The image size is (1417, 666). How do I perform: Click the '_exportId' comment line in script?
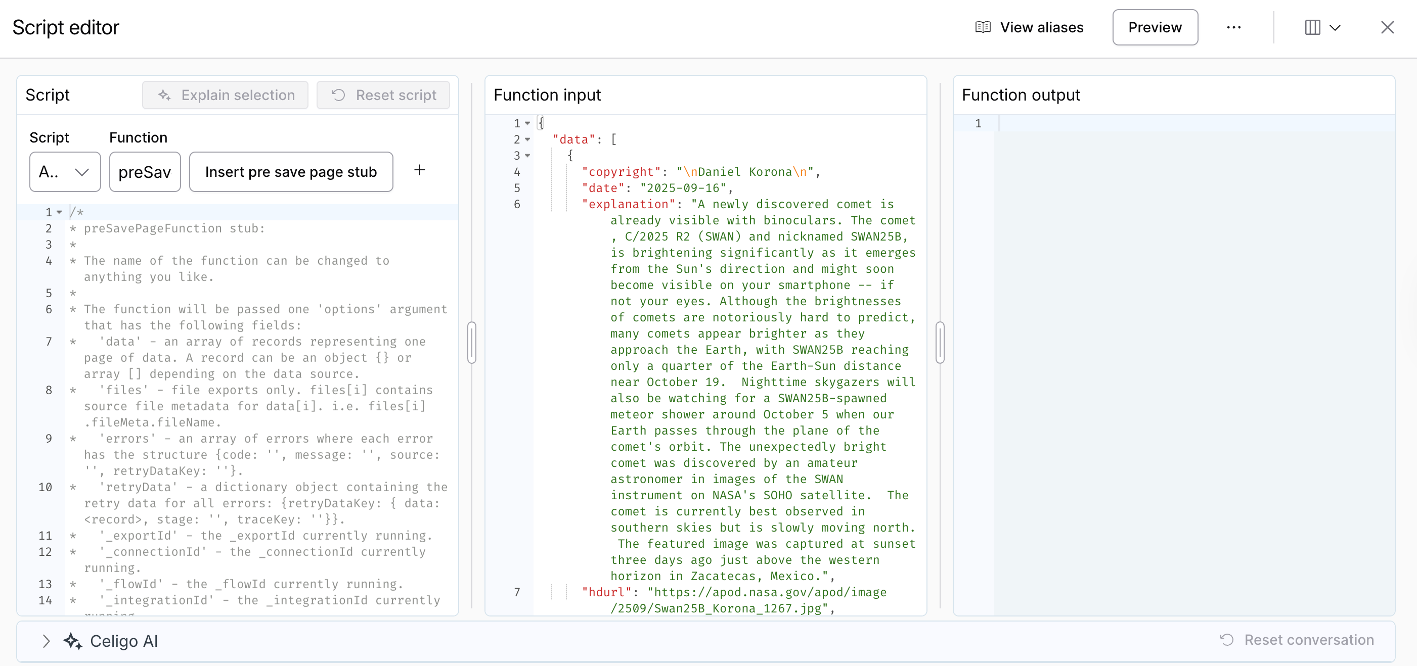(251, 536)
